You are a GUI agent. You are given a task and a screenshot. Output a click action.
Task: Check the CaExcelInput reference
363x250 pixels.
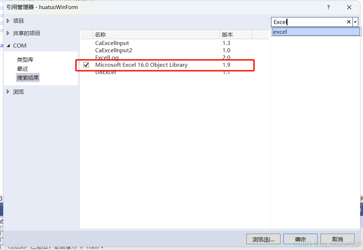(86, 43)
